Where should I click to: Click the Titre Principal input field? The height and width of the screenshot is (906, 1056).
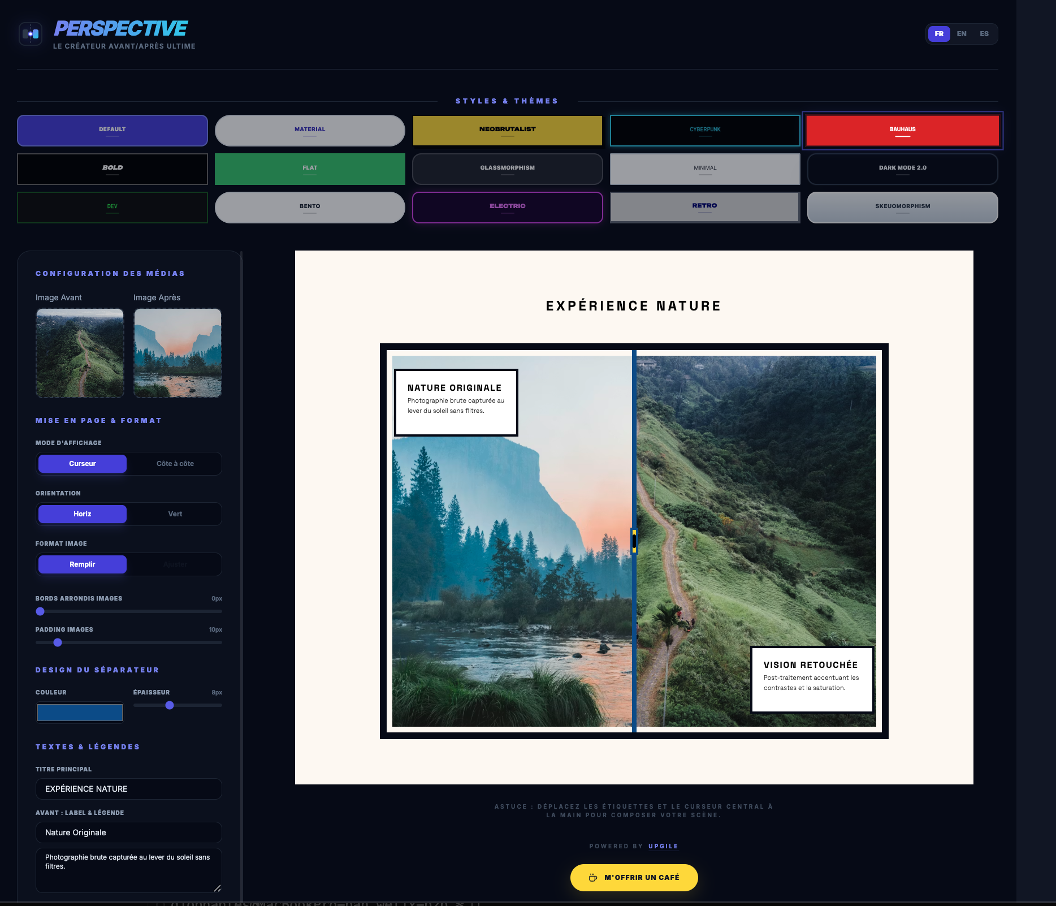pos(128,788)
